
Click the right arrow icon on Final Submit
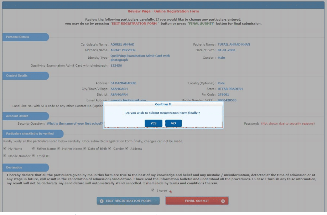click(x=223, y=201)
